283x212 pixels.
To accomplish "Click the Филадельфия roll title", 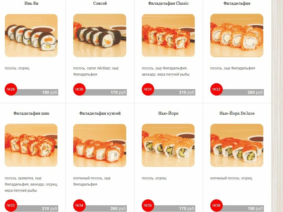I will coord(237,4).
